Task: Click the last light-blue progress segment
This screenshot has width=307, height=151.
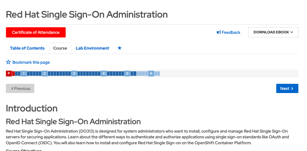Action: 159,73
